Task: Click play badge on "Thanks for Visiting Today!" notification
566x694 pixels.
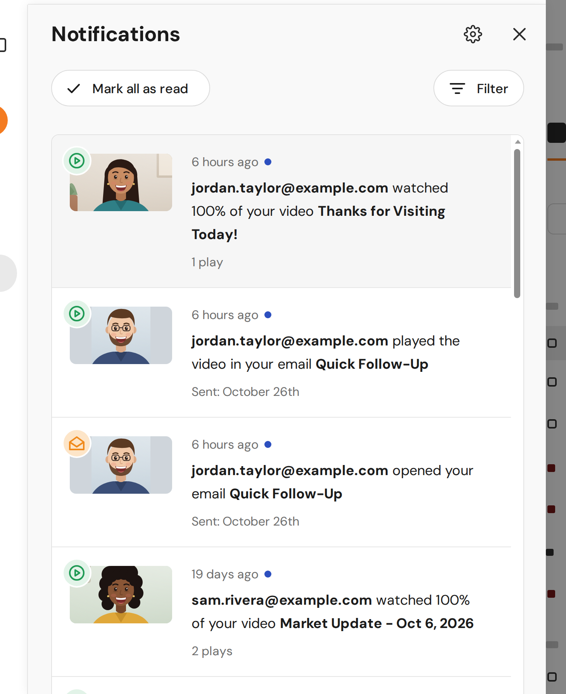Action: click(77, 160)
